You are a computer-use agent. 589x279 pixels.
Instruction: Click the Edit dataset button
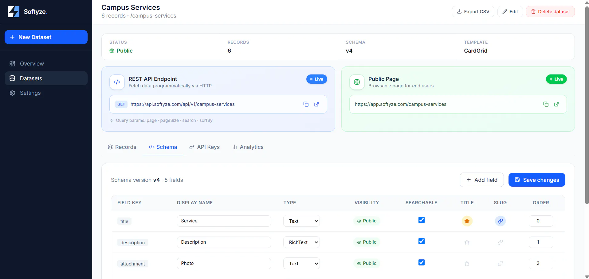510,12
